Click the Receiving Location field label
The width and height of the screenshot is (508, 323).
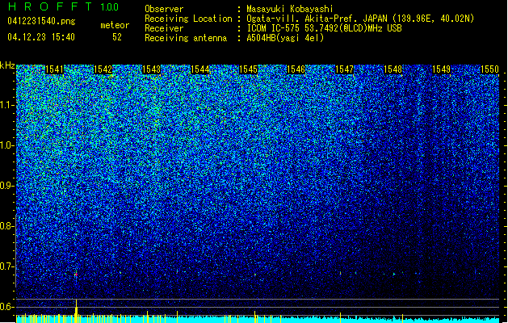click(x=188, y=19)
